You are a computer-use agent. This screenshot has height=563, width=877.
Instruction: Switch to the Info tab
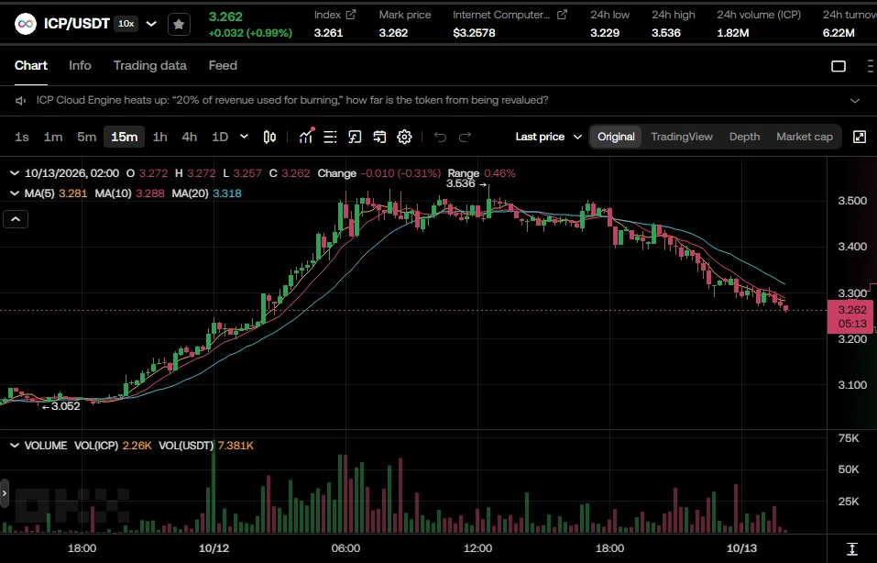click(80, 65)
